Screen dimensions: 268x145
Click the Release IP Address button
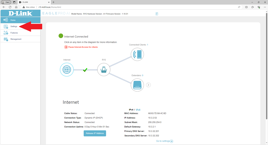point(95,133)
